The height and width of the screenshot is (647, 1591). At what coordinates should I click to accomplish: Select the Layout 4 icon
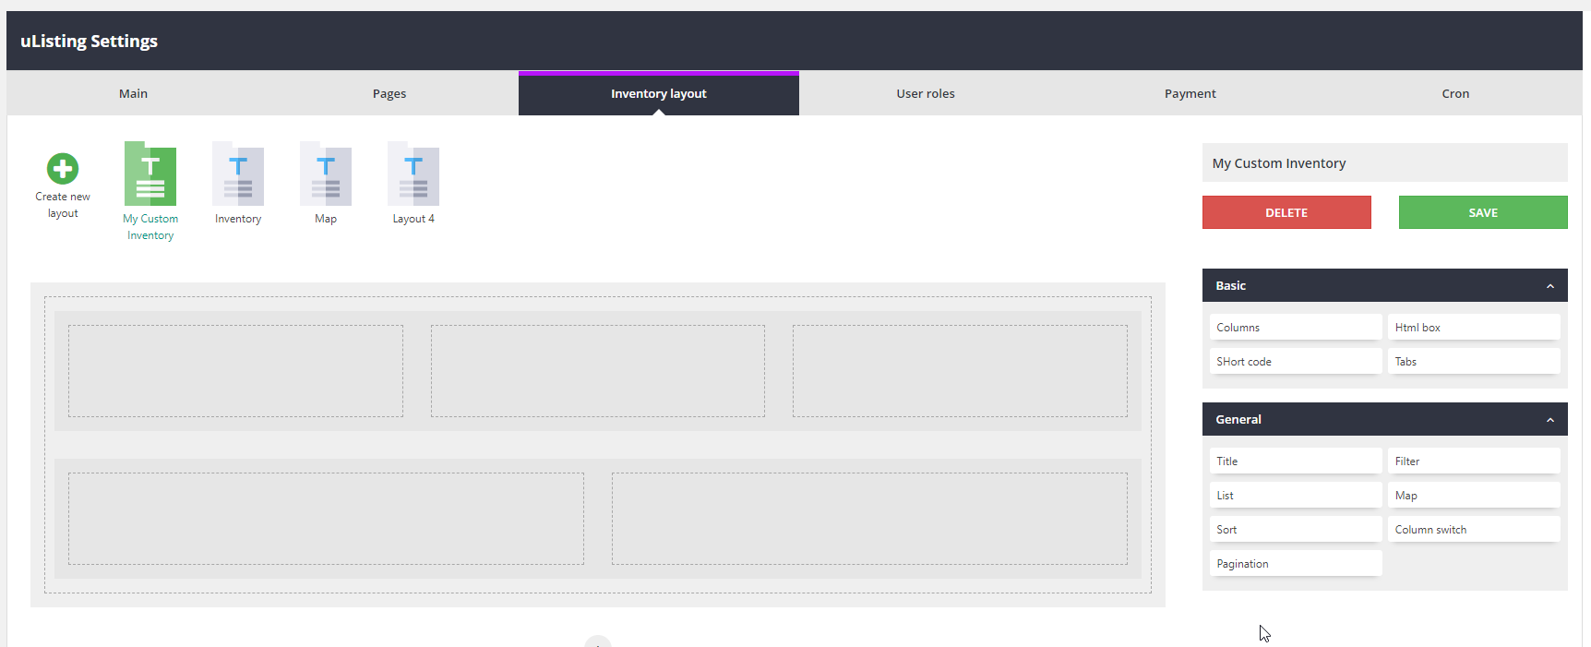pos(413,174)
